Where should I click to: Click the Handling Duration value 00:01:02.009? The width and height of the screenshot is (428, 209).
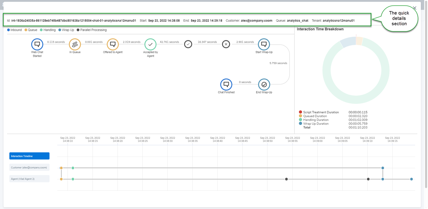pyautogui.click(x=358, y=120)
